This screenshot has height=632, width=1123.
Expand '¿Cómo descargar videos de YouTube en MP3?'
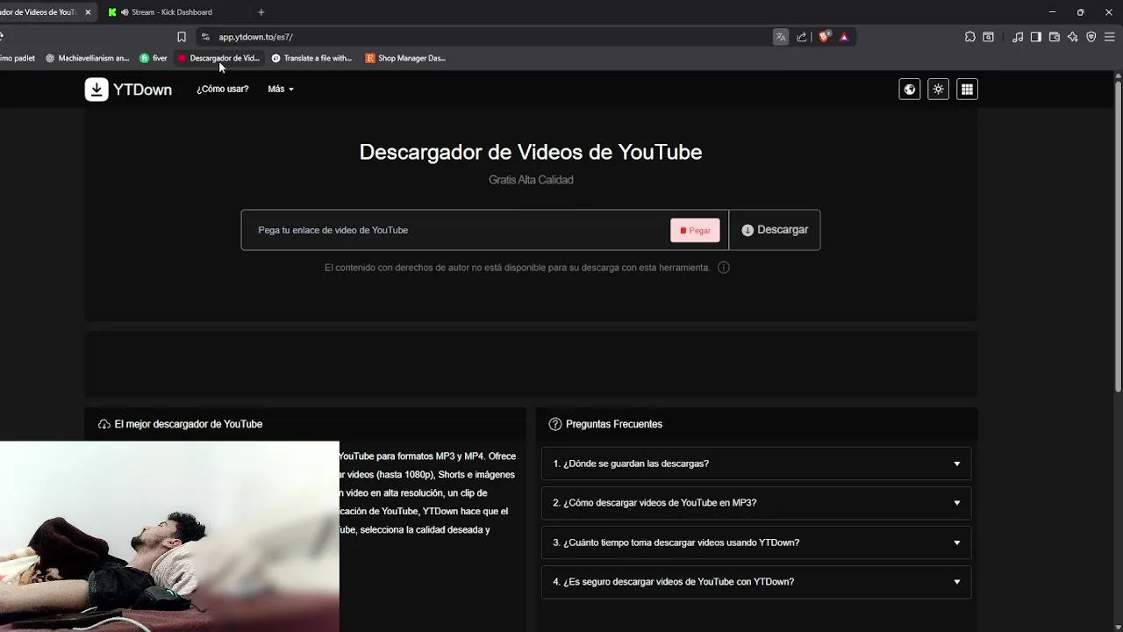[756, 503]
